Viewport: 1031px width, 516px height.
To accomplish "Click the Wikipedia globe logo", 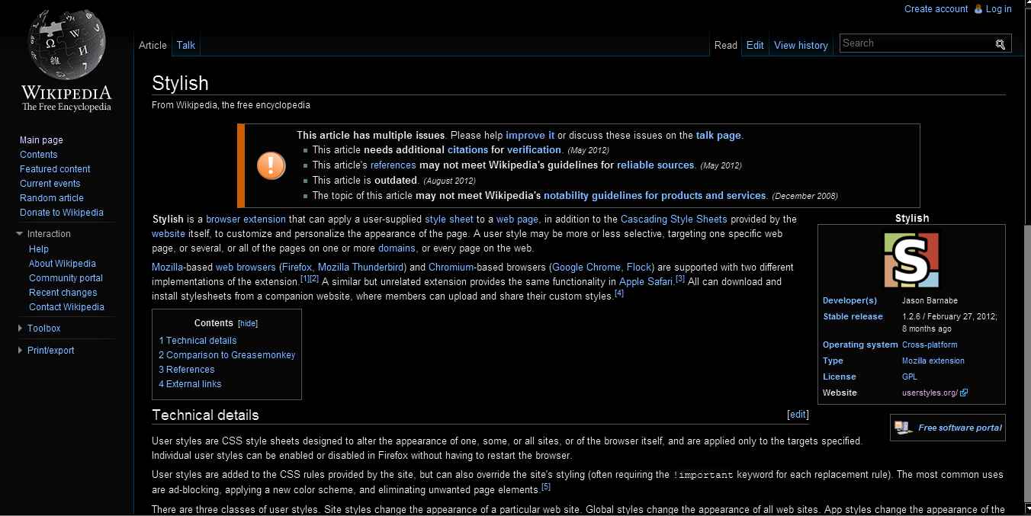I will click(67, 45).
